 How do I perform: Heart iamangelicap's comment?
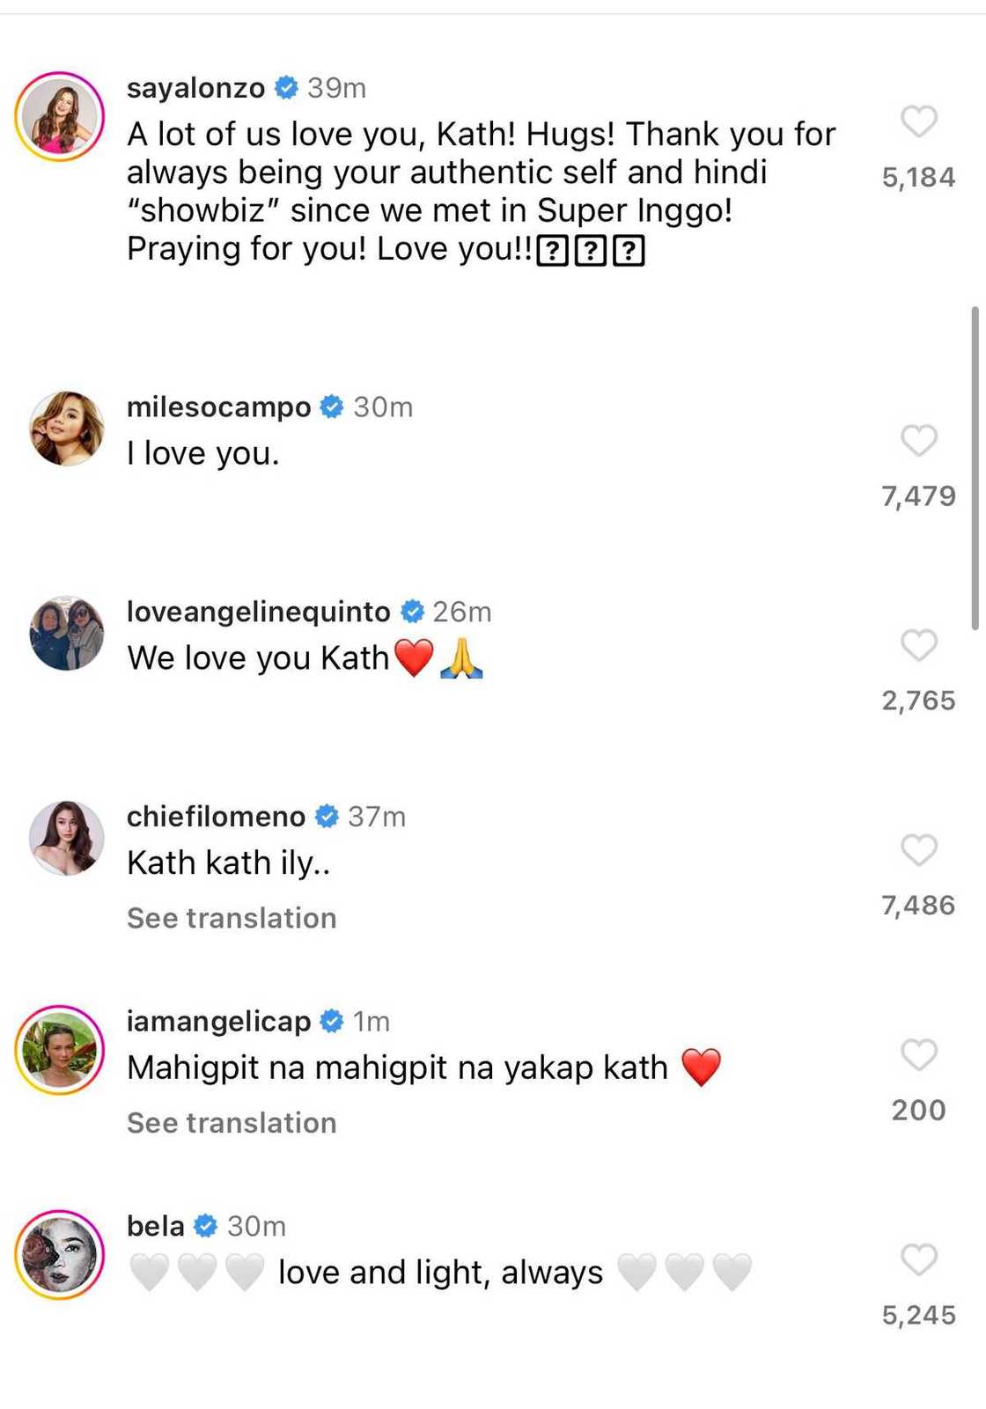click(x=918, y=1054)
